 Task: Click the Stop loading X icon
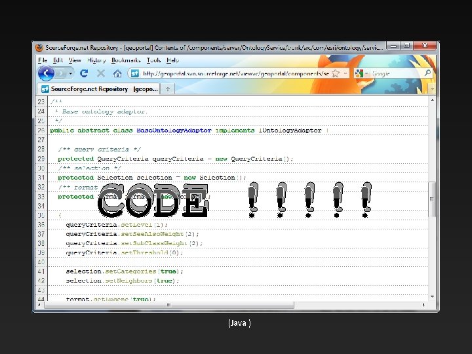tap(100, 73)
